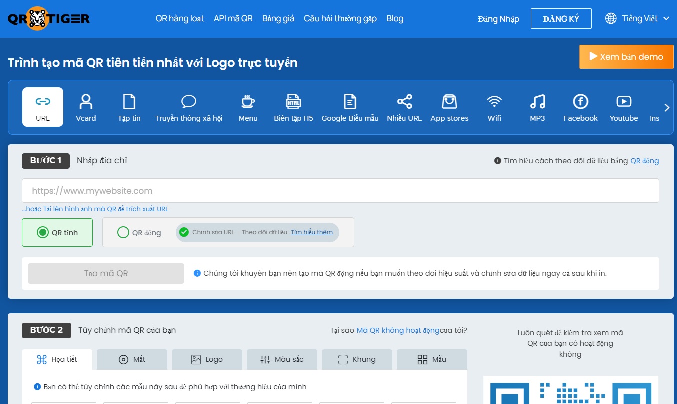Select the Google Biểu mẫu type

(350, 107)
